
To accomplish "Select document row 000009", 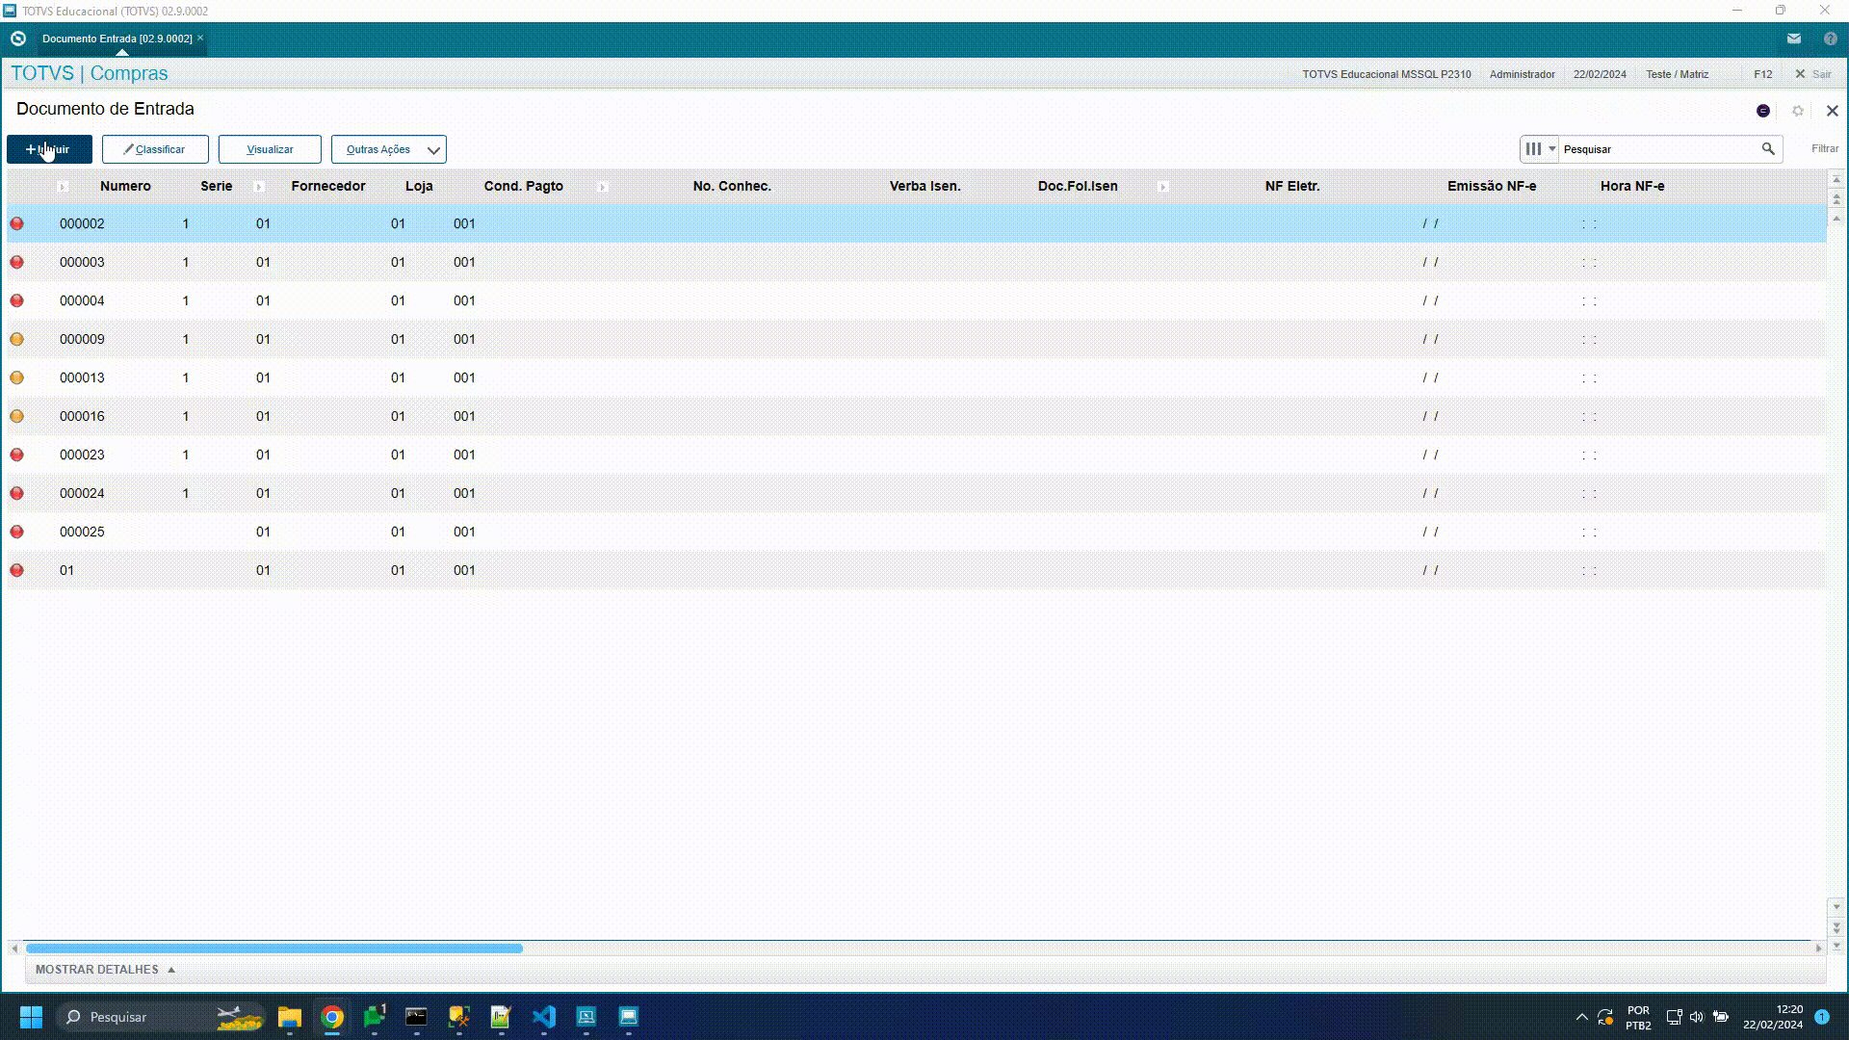I will pos(917,339).
